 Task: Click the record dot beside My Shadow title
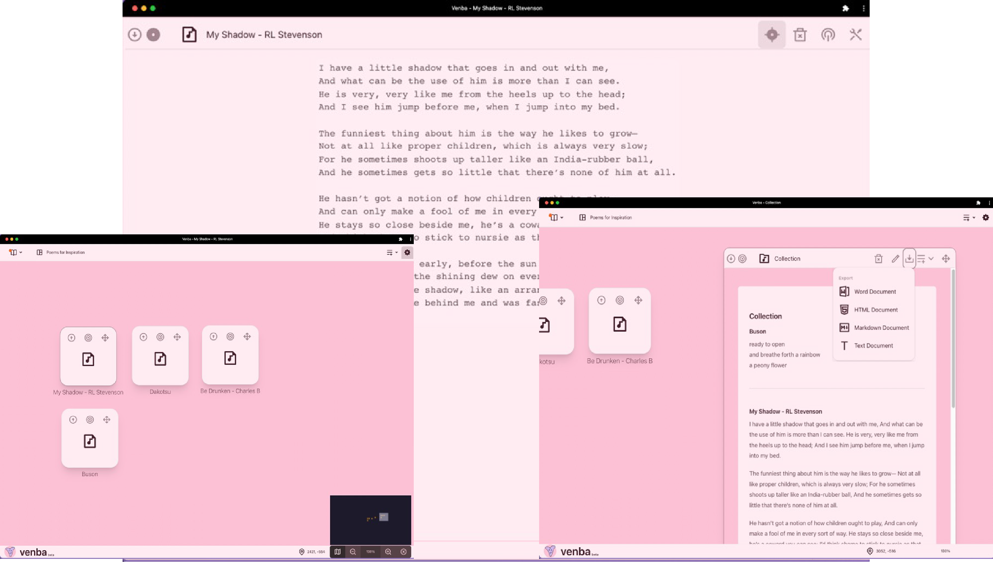153,35
